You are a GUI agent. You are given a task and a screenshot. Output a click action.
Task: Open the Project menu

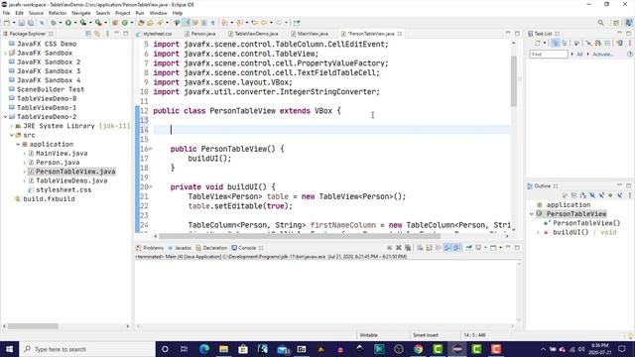pyautogui.click(x=123, y=13)
